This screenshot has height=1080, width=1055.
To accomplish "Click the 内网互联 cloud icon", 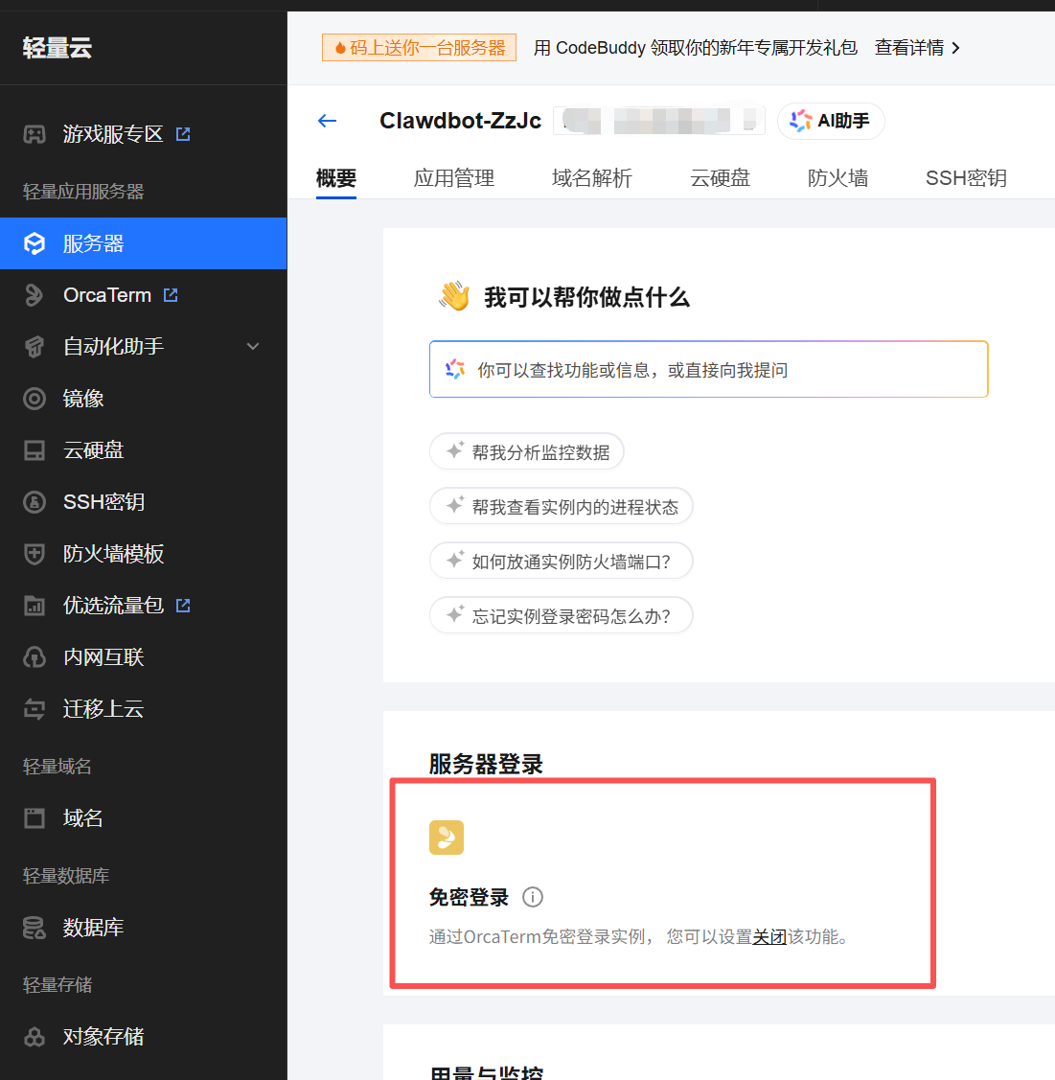I will coord(34,657).
